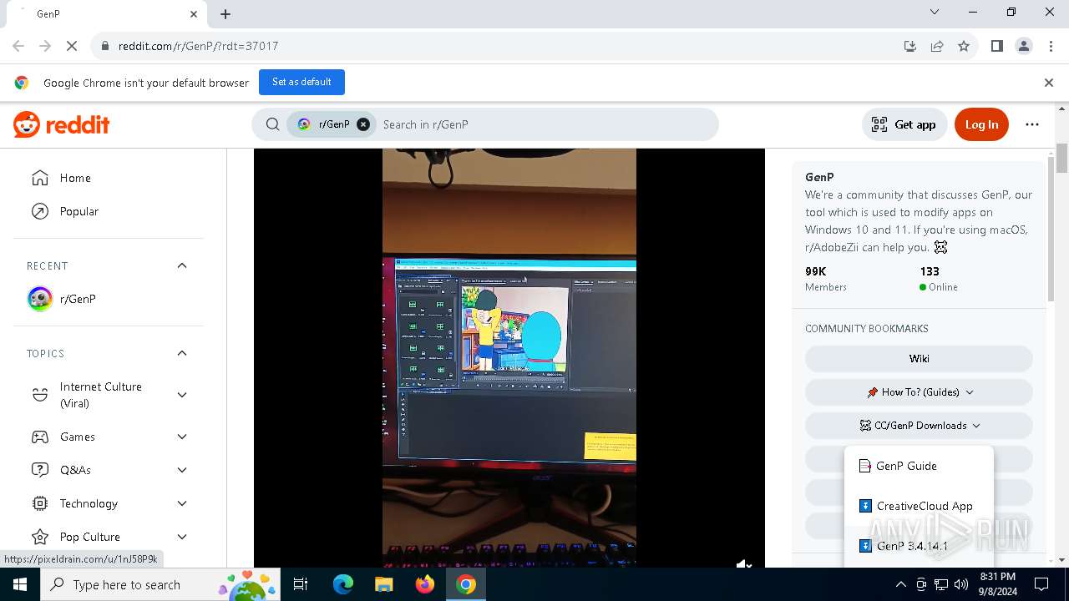This screenshot has height=601, width=1069.
Task: Launch Firefox from the taskbar
Action: 424,584
